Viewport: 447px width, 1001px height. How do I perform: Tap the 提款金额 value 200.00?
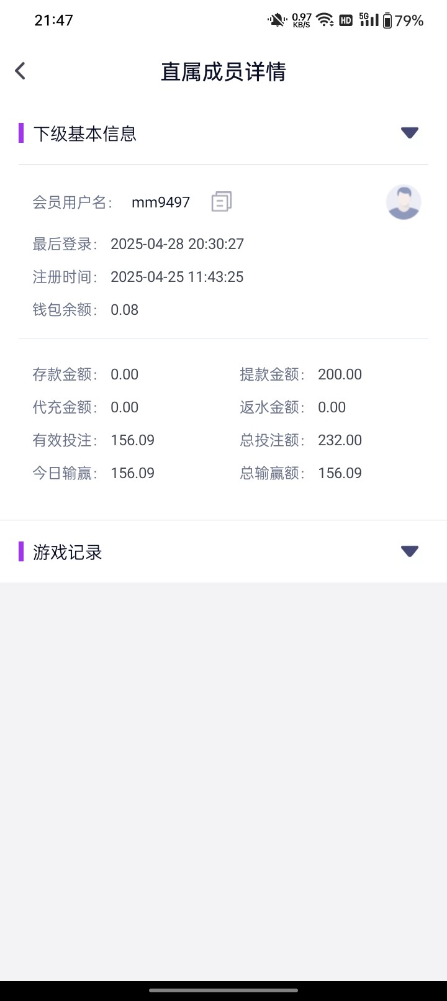(340, 374)
